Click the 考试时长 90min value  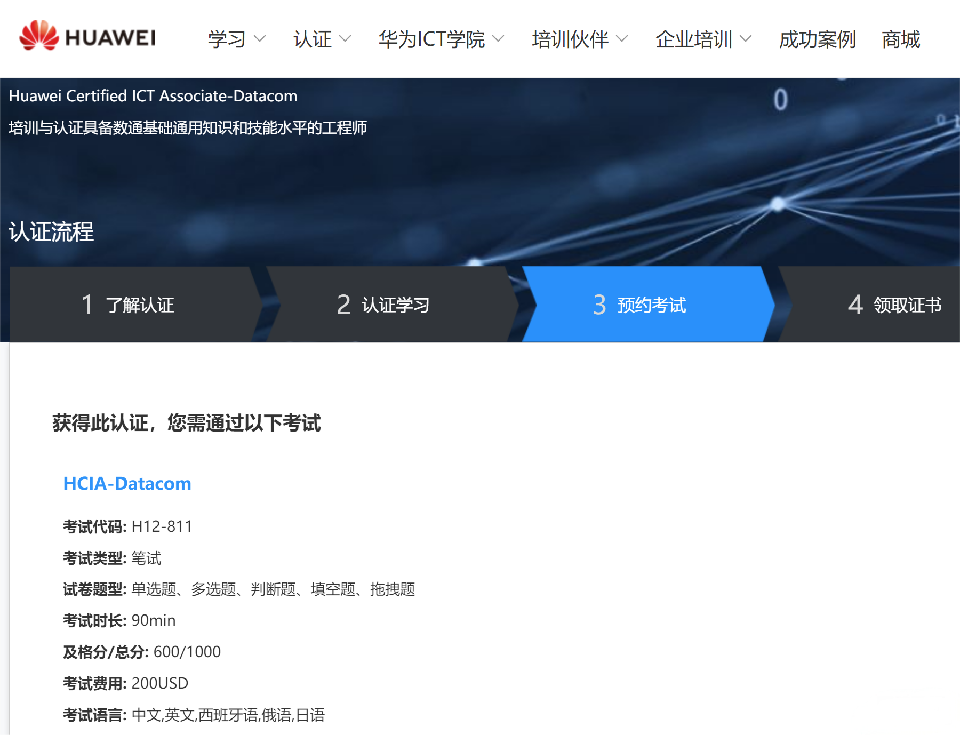tap(154, 620)
